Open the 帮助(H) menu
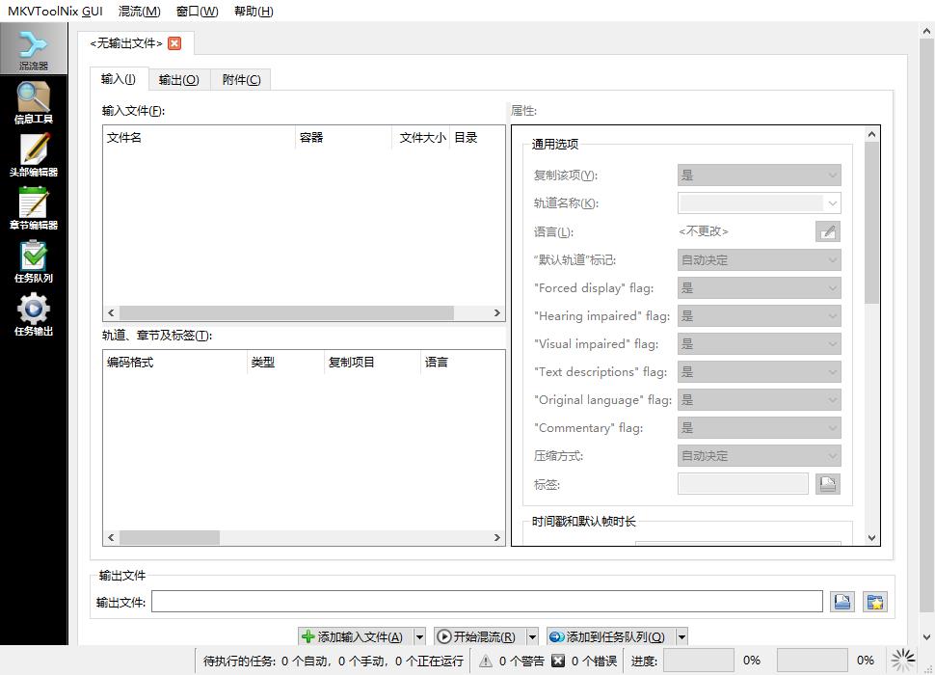935x675 pixels. click(254, 11)
